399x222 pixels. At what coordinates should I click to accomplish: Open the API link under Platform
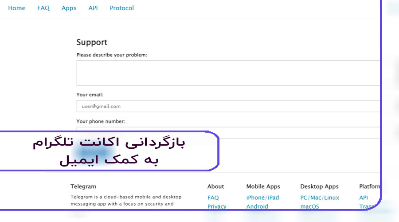pyautogui.click(x=364, y=198)
